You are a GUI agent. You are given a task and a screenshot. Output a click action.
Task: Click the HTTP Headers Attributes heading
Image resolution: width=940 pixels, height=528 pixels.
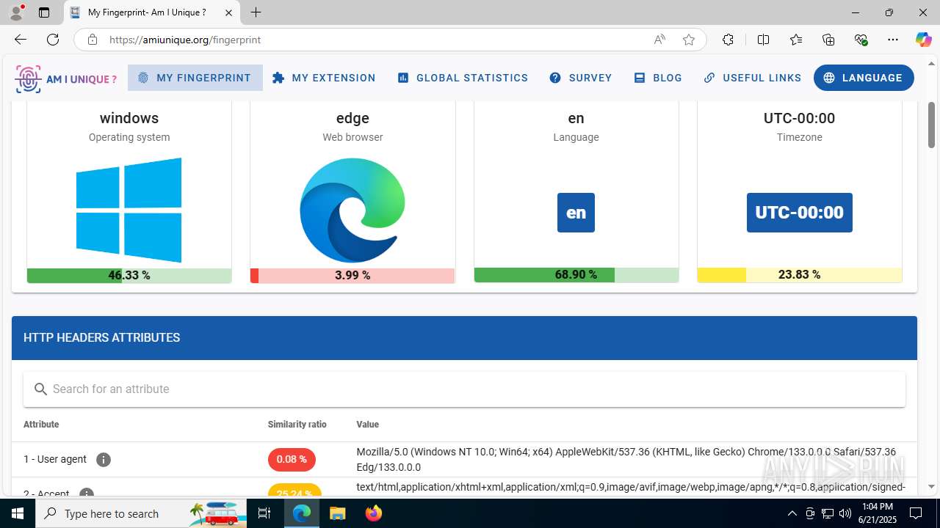click(x=102, y=338)
